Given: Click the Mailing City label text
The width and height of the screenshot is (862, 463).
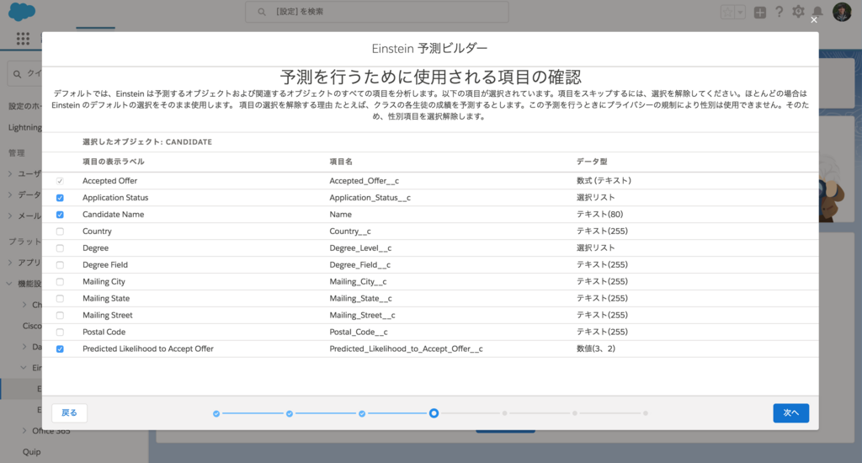Looking at the screenshot, I should tap(104, 281).
